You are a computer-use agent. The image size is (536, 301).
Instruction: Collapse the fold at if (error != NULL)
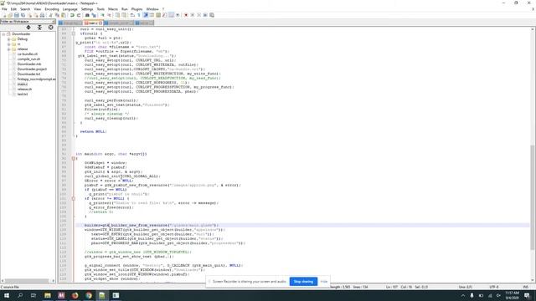[74, 198]
